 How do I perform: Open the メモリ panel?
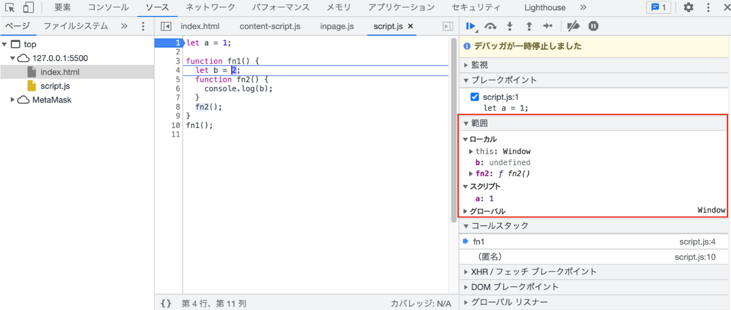point(338,7)
